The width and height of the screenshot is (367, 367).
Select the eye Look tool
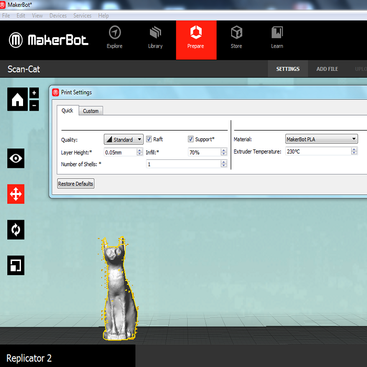click(16, 158)
